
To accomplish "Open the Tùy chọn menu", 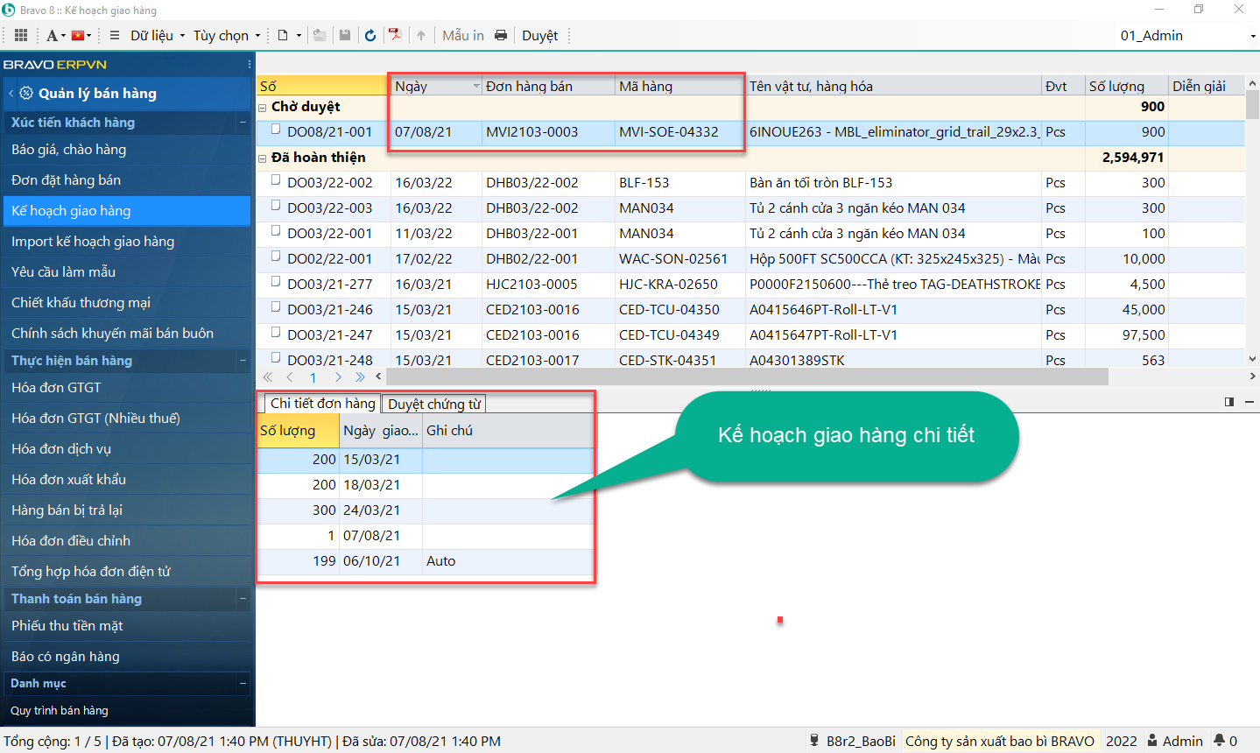I will click(227, 35).
